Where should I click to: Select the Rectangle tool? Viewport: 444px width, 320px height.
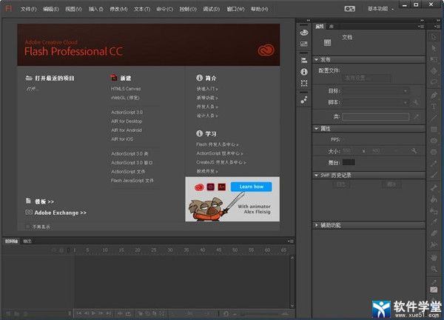[x=434, y=129]
